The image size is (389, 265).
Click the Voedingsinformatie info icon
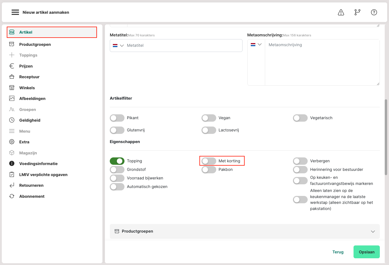[x=12, y=164]
